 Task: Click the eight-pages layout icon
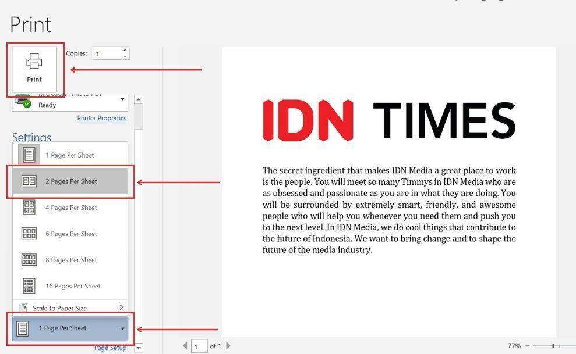click(x=29, y=260)
